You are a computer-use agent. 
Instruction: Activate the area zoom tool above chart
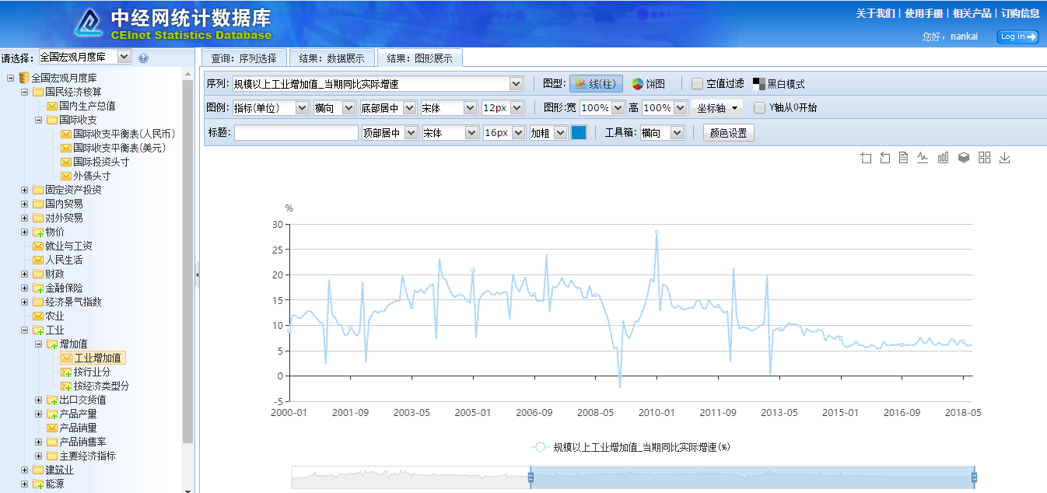click(866, 158)
